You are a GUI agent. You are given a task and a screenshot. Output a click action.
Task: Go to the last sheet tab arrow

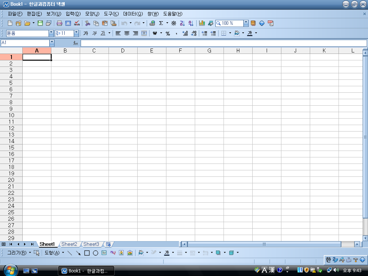(x=32, y=244)
